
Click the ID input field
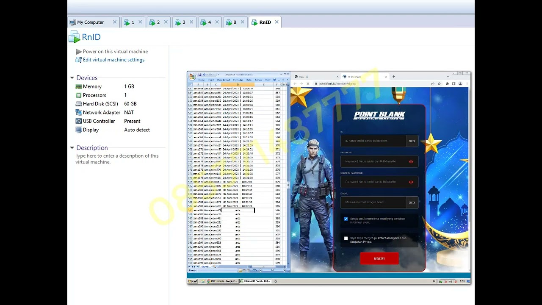(x=373, y=141)
